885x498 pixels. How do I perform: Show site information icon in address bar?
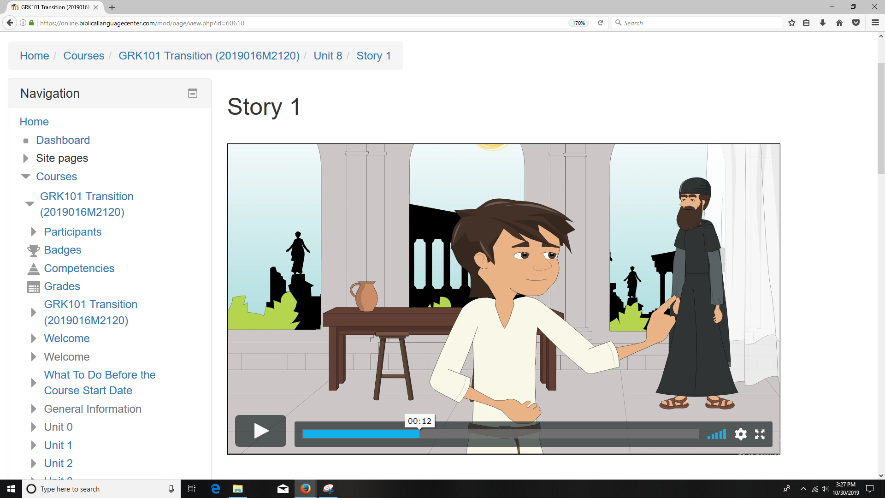point(23,23)
